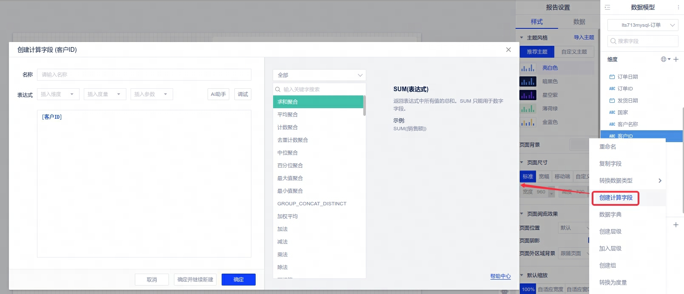Viewport: 684px width, 294px height.
Task: Select the 星空紫 theme thumbnail
Action: [528, 95]
